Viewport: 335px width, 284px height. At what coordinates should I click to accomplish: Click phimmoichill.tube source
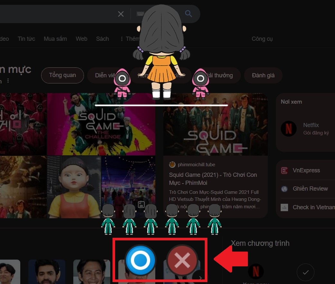(196, 165)
